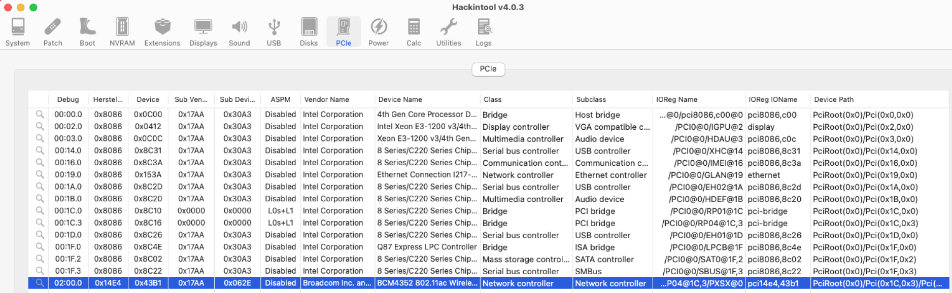This screenshot has width=952, height=293.
Task: Open the Boot section icon
Action: (x=87, y=32)
